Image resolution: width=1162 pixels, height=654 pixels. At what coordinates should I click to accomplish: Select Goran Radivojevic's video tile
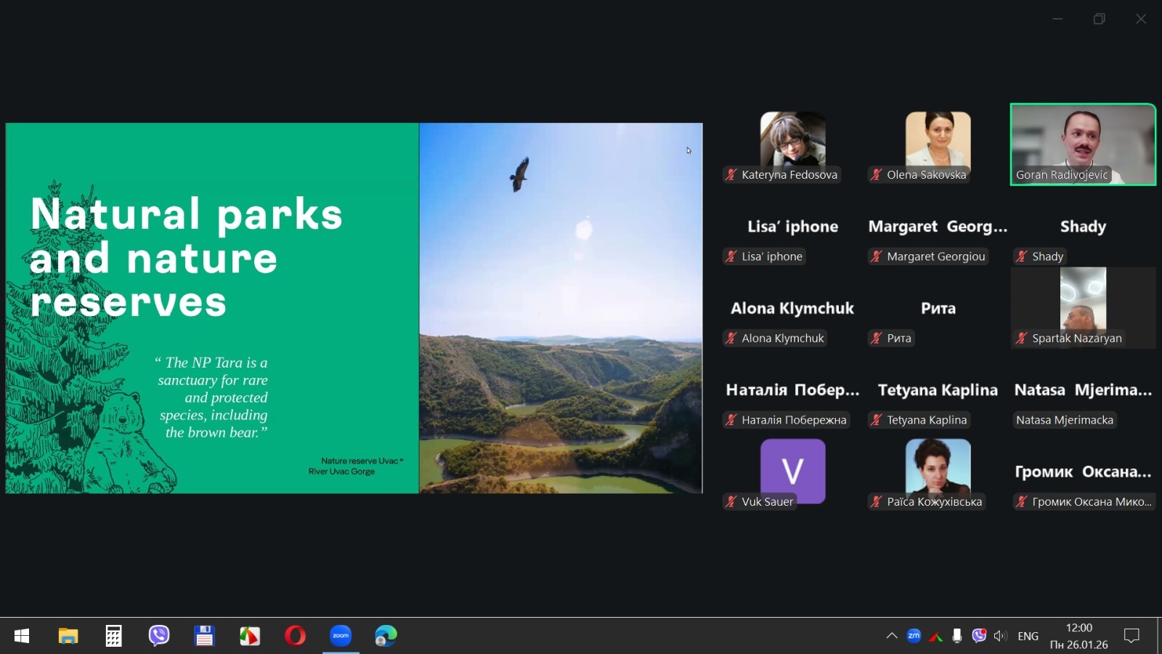pyautogui.click(x=1082, y=144)
